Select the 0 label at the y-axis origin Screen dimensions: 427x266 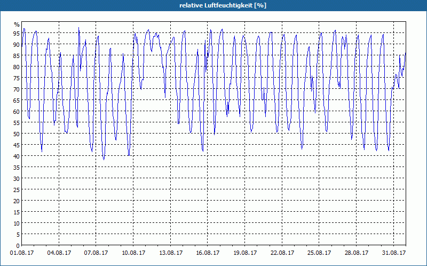click(x=18, y=245)
